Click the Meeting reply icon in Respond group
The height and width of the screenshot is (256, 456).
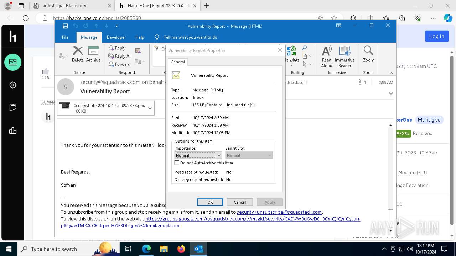tap(138, 51)
